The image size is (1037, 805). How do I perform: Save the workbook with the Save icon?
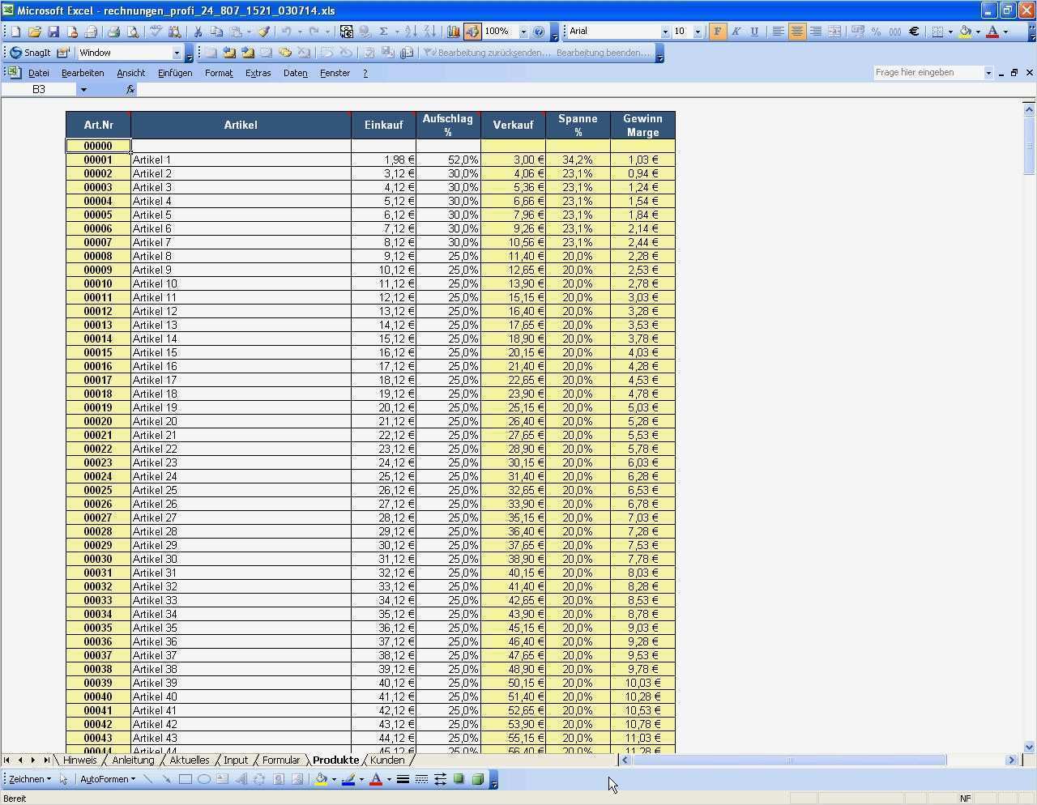53,32
